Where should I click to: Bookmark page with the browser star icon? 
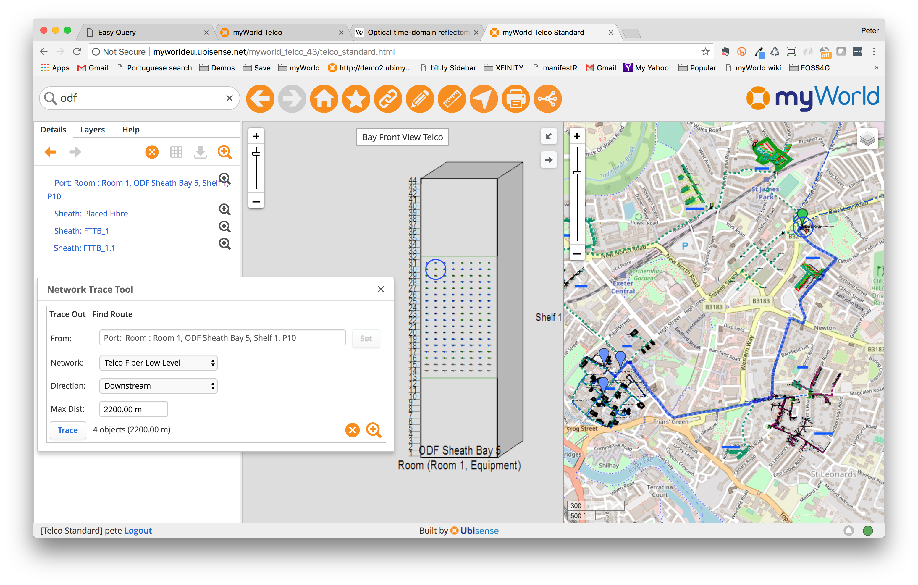705,52
